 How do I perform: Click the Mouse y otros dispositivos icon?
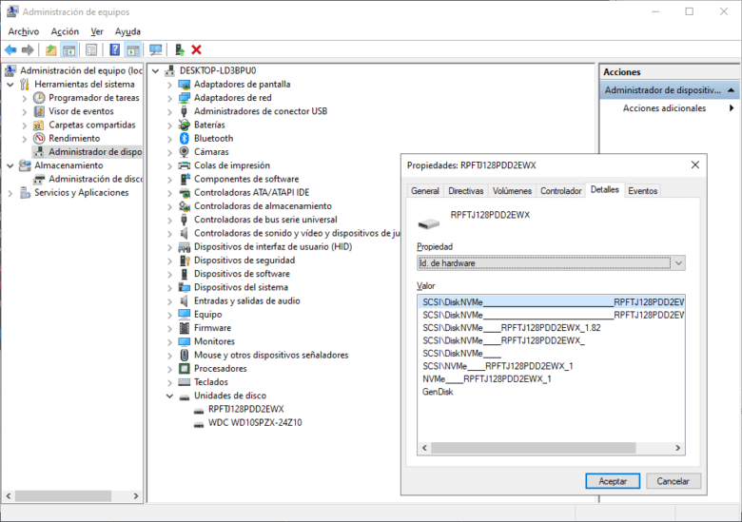(185, 355)
